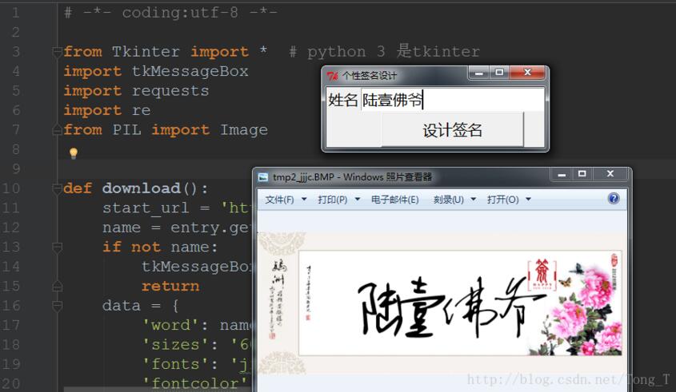Open the 刻录(U) menu dropdown

(x=454, y=200)
